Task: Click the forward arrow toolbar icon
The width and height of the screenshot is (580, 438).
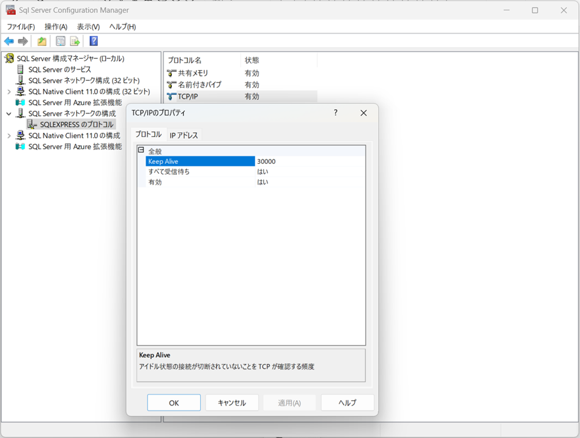Action: pos(23,41)
